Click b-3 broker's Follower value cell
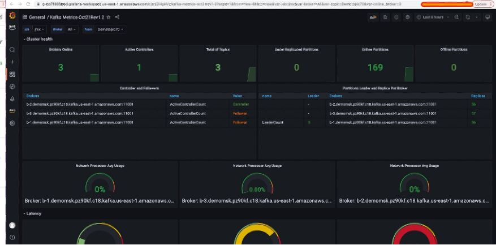 240,113
